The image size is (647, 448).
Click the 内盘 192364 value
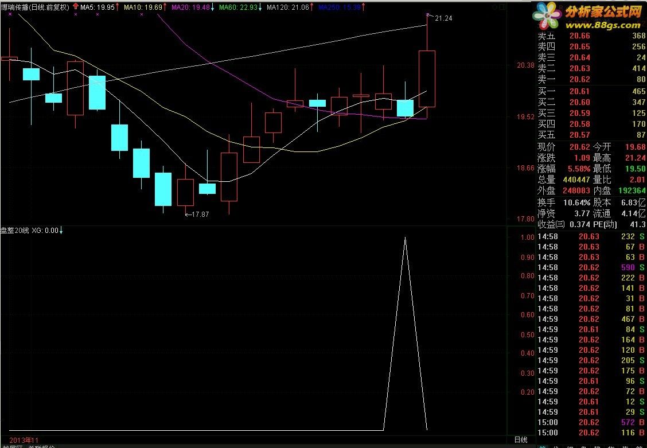[x=632, y=190]
